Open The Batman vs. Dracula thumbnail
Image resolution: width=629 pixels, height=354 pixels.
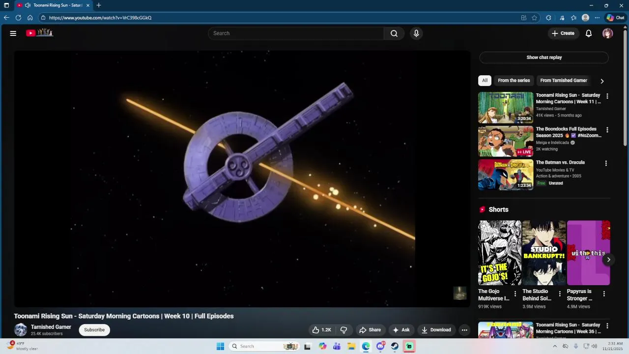(x=506, y=175)
